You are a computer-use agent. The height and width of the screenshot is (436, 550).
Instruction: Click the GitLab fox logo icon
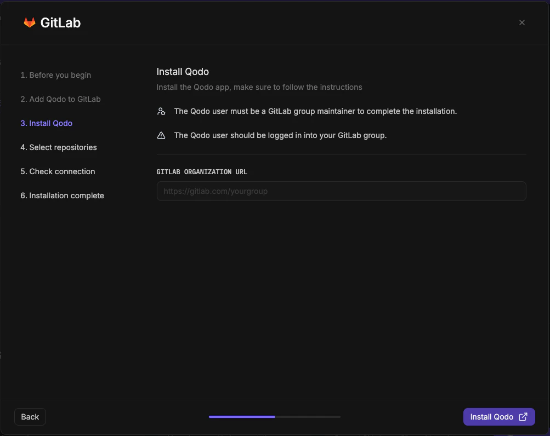30,22
